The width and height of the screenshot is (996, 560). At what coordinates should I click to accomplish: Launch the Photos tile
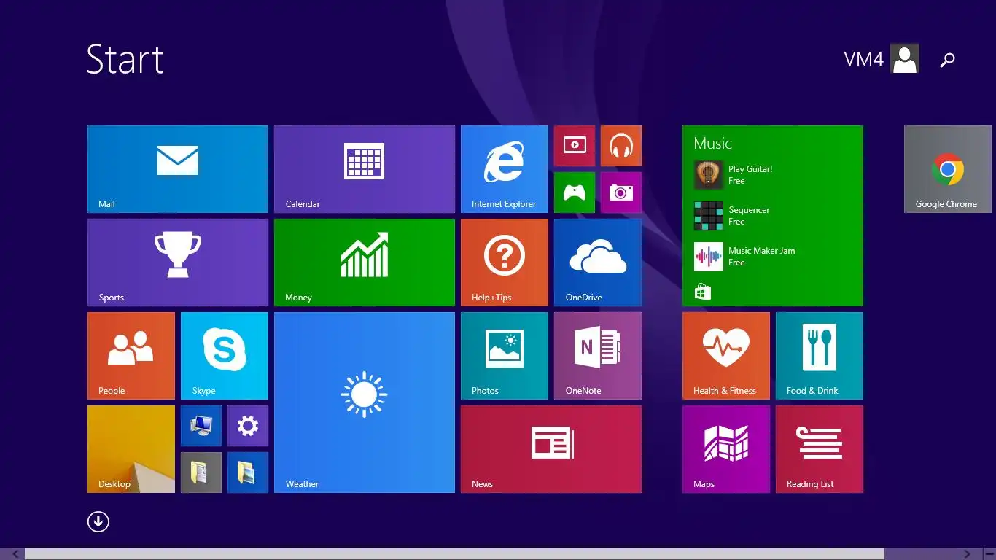pyautogui.click(x=505, y=356)
